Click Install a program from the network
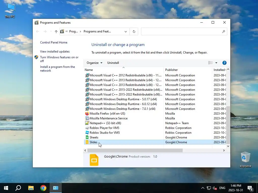 click(57, 69)
